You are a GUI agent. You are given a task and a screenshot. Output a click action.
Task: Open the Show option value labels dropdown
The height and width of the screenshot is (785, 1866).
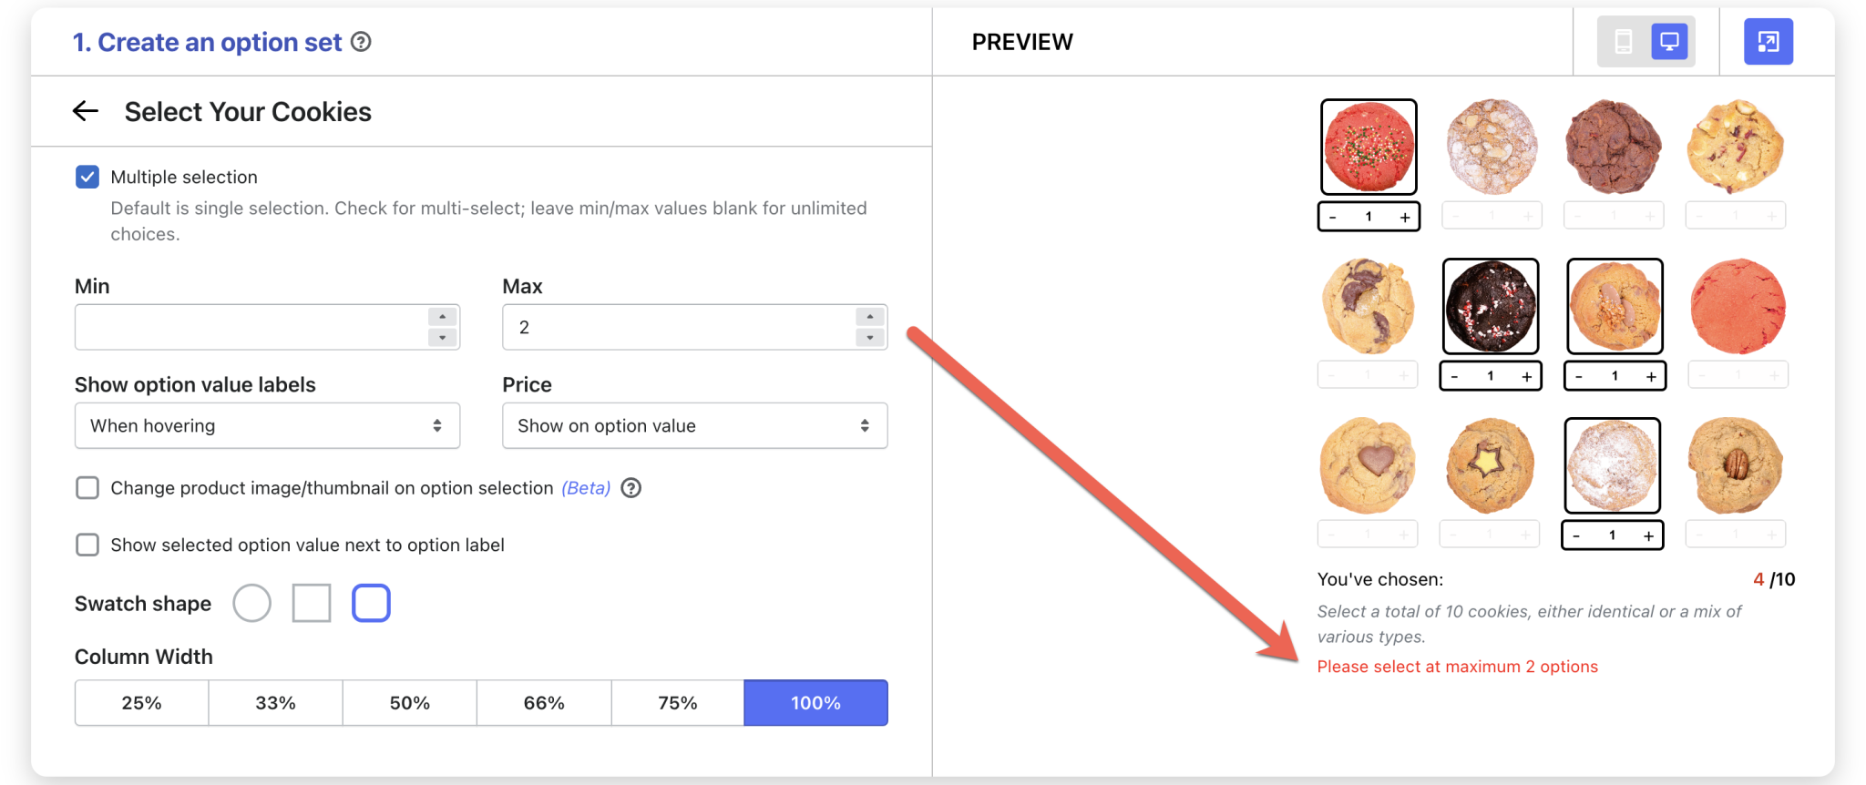point(267,425)
